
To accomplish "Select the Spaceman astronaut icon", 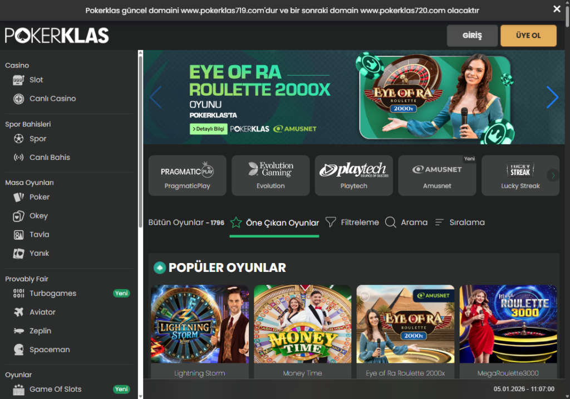I will tap(19, 350).
